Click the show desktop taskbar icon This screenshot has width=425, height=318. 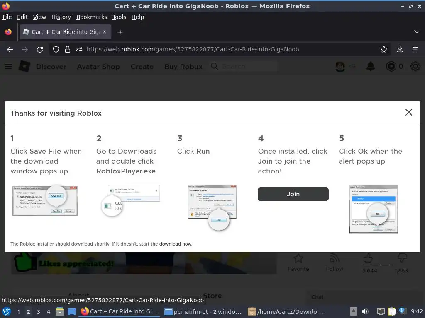72,311
